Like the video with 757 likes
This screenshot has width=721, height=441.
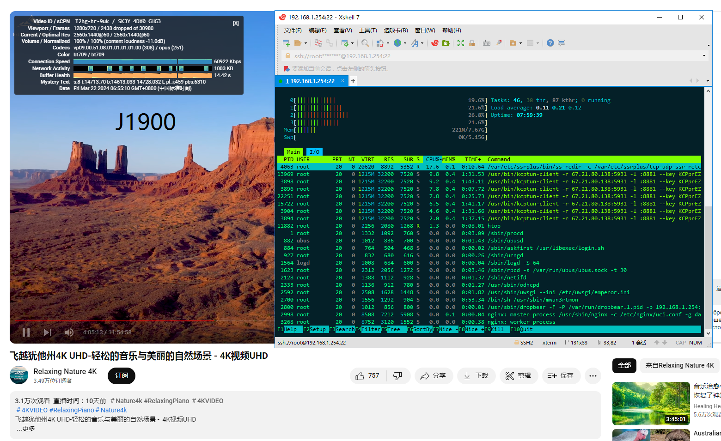point(368,376)
